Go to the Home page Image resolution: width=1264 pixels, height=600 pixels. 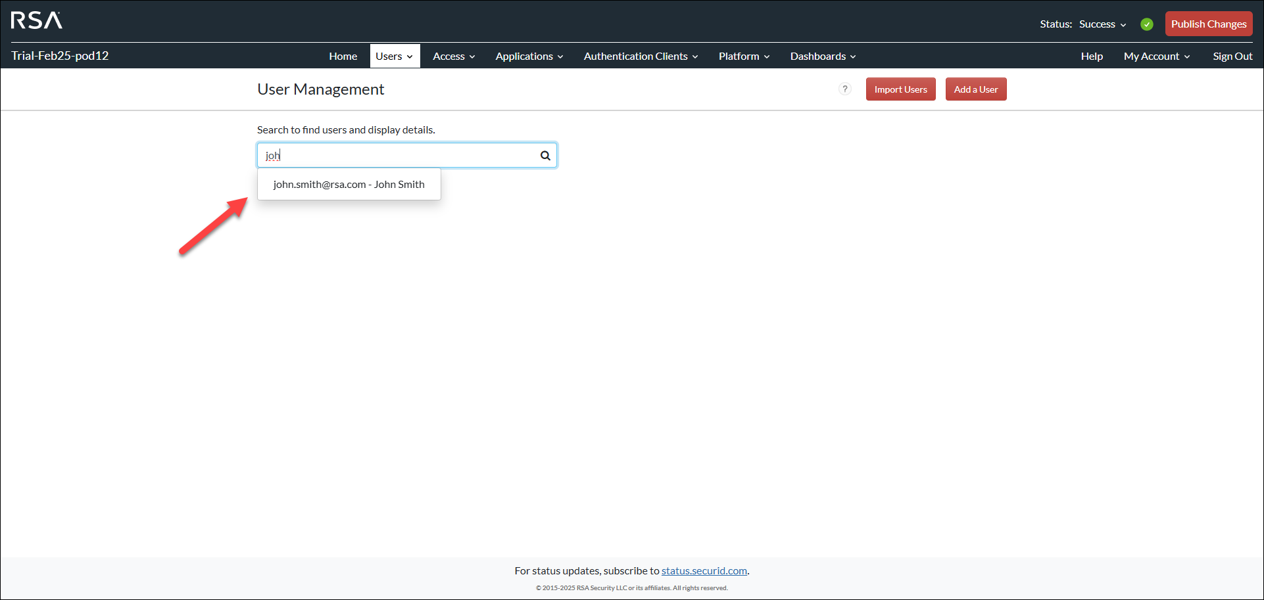click(x=343, y=57)
